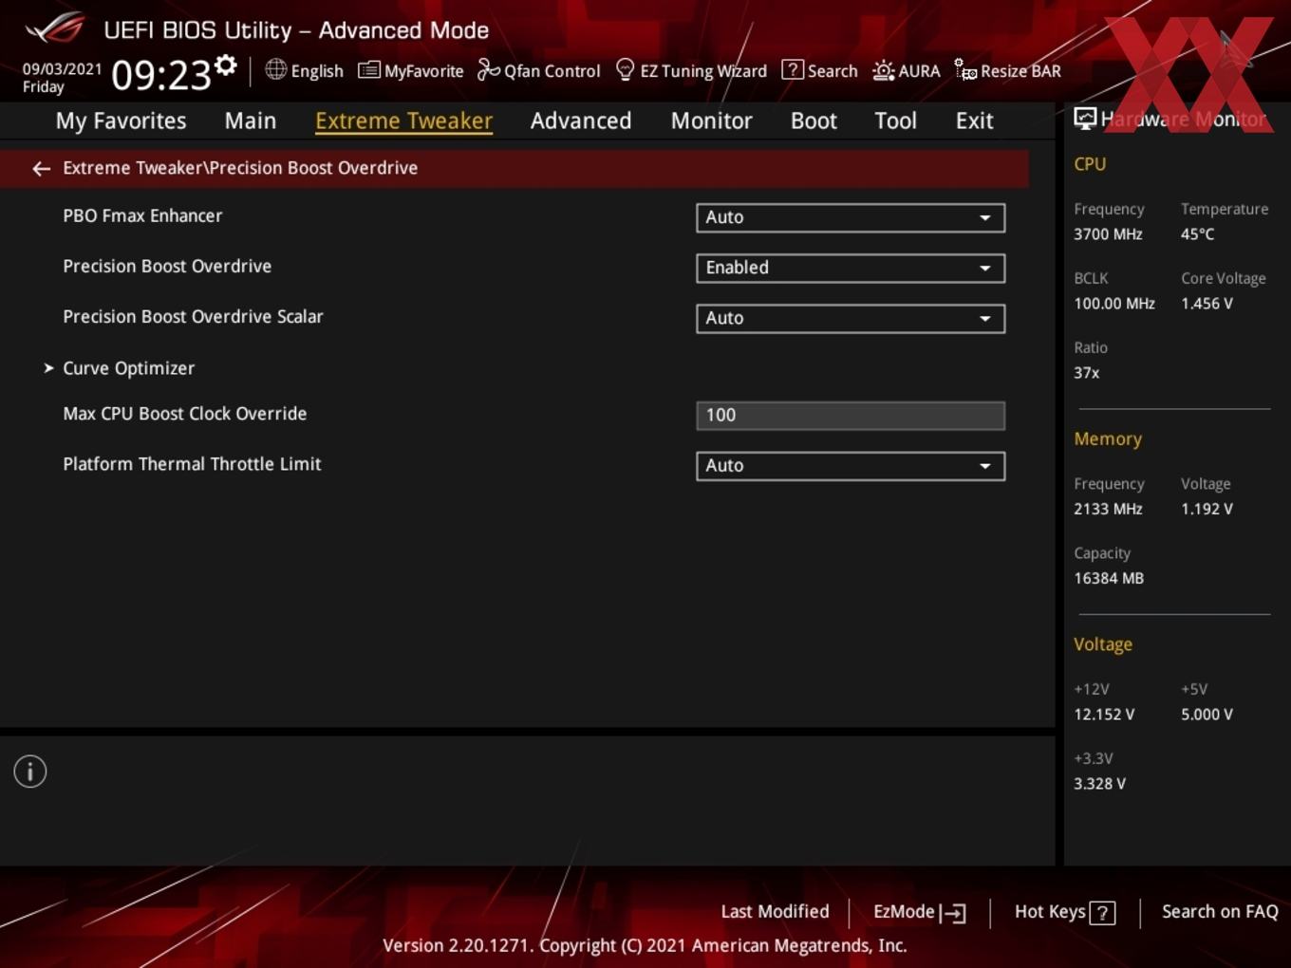This screenshot has height=968, width=1291.
Task: Select the Extreme Tweaker tab
Action: pos(403,121)
